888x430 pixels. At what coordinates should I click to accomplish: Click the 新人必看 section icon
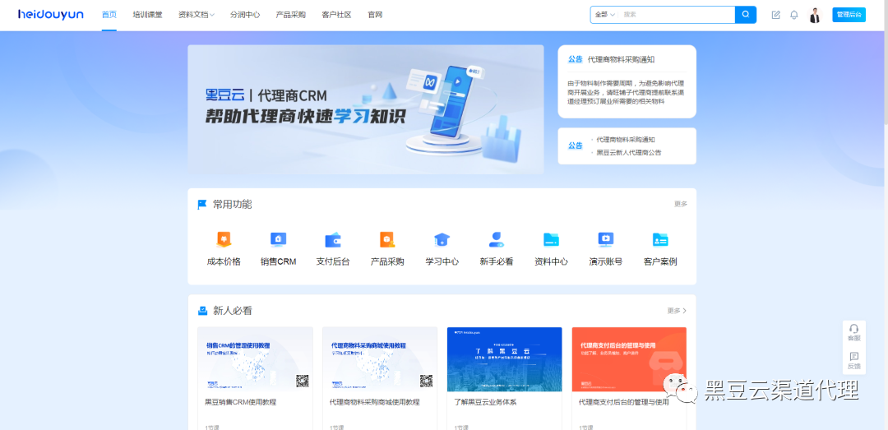pos(202,311)
